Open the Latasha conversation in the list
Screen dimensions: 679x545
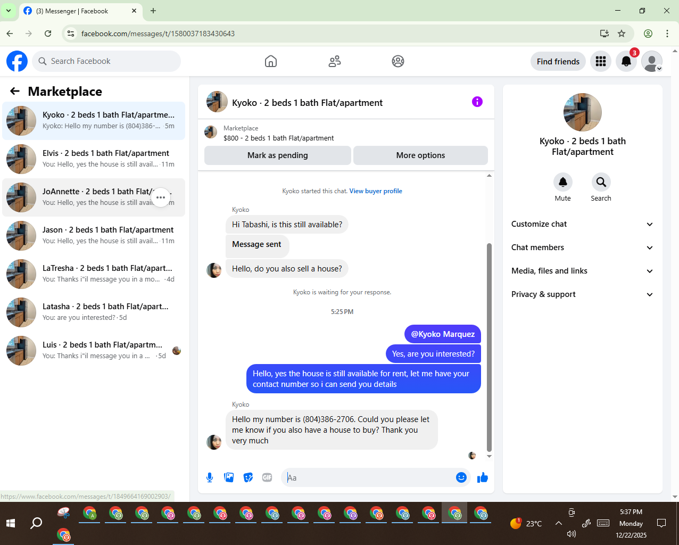[x=94, y=312]
